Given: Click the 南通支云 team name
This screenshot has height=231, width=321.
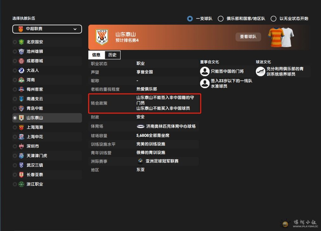Looking at the screenshot, I should pyautogui.click(x=35, y=99).
